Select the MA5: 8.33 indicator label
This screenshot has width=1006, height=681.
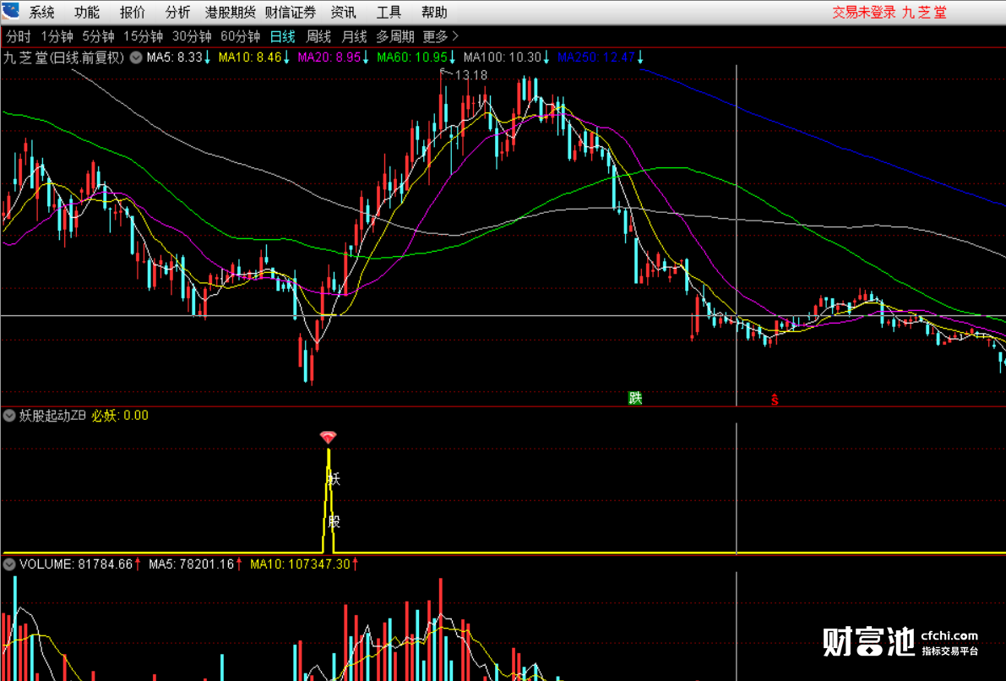click(x=178, y=57)
